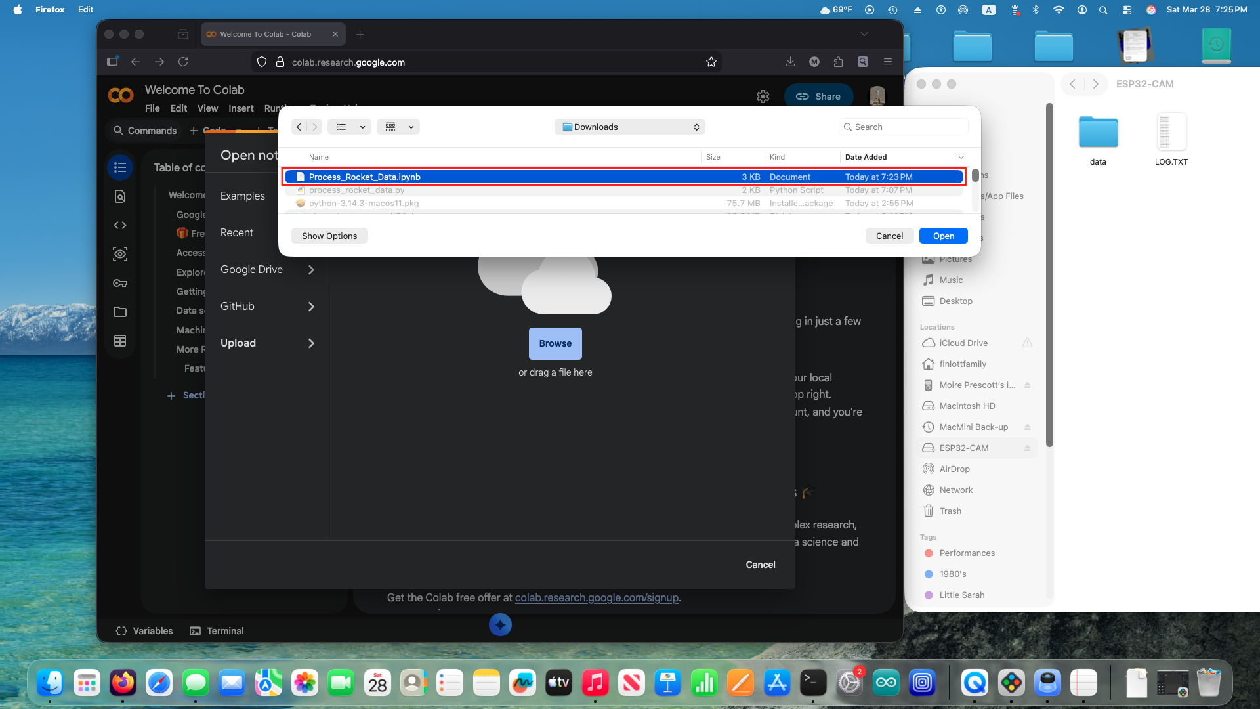Open Files folder icon in Colab sidebar
Image resolution: width=1260 pixels, height=709 pixels.
[x=120, y=312]
